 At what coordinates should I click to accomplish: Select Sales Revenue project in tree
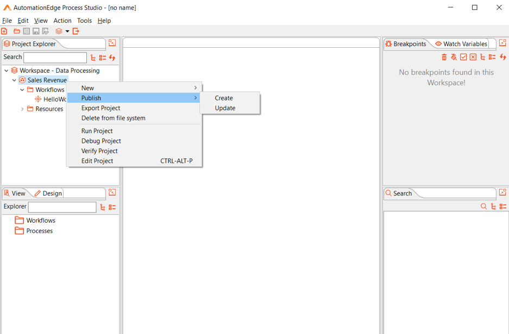[x=43, y=80]
